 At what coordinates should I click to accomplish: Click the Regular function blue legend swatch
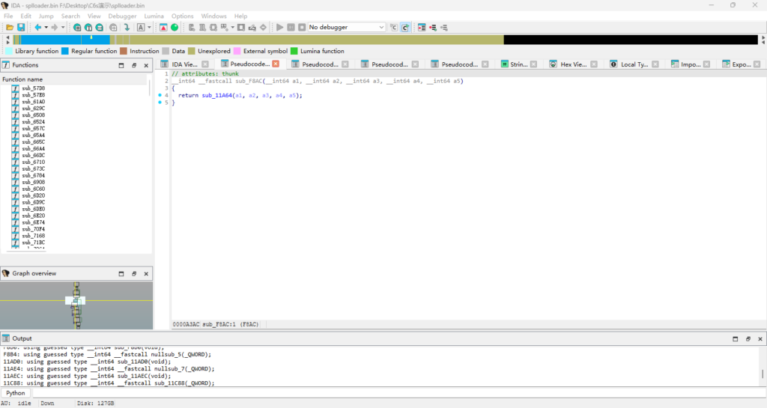65,51
